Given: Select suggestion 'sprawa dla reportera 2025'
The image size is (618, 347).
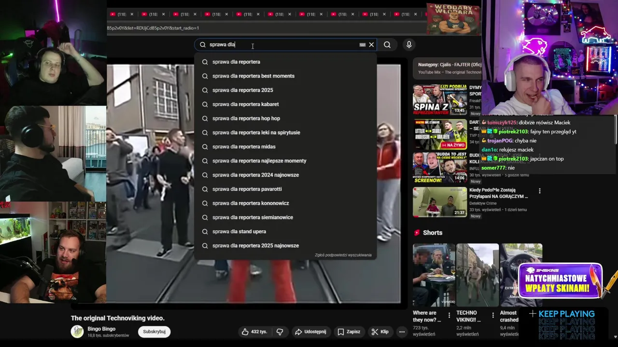Looking at the screenshot, I should point(285,90).
